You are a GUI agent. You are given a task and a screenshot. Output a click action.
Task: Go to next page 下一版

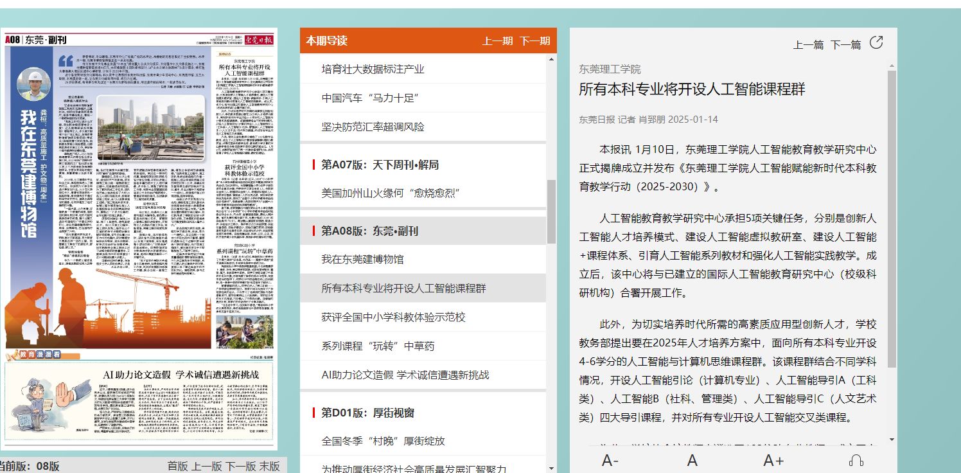[x=240, y=466]
